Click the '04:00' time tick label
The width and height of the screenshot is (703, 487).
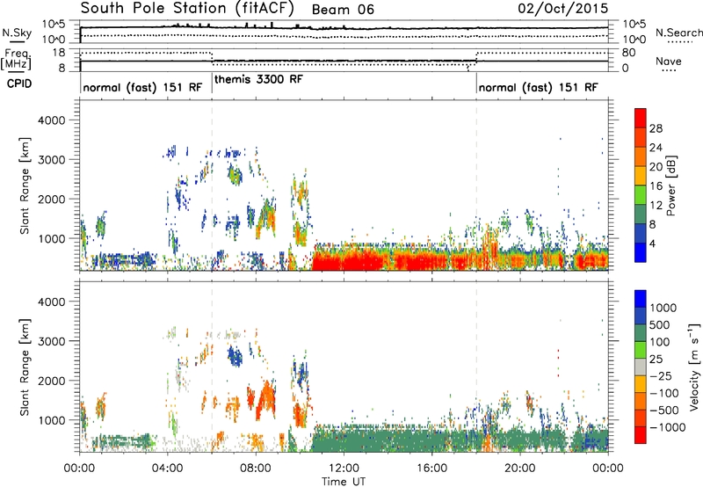click(x=167, y=469)
